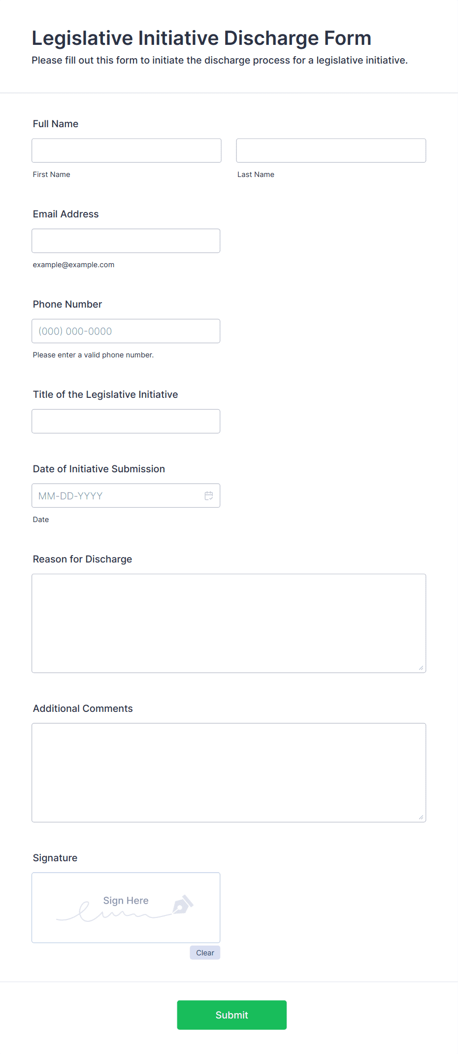Submit the discharge form
This screenshot has height=1054, width=458.
(x=232, y=1015)
